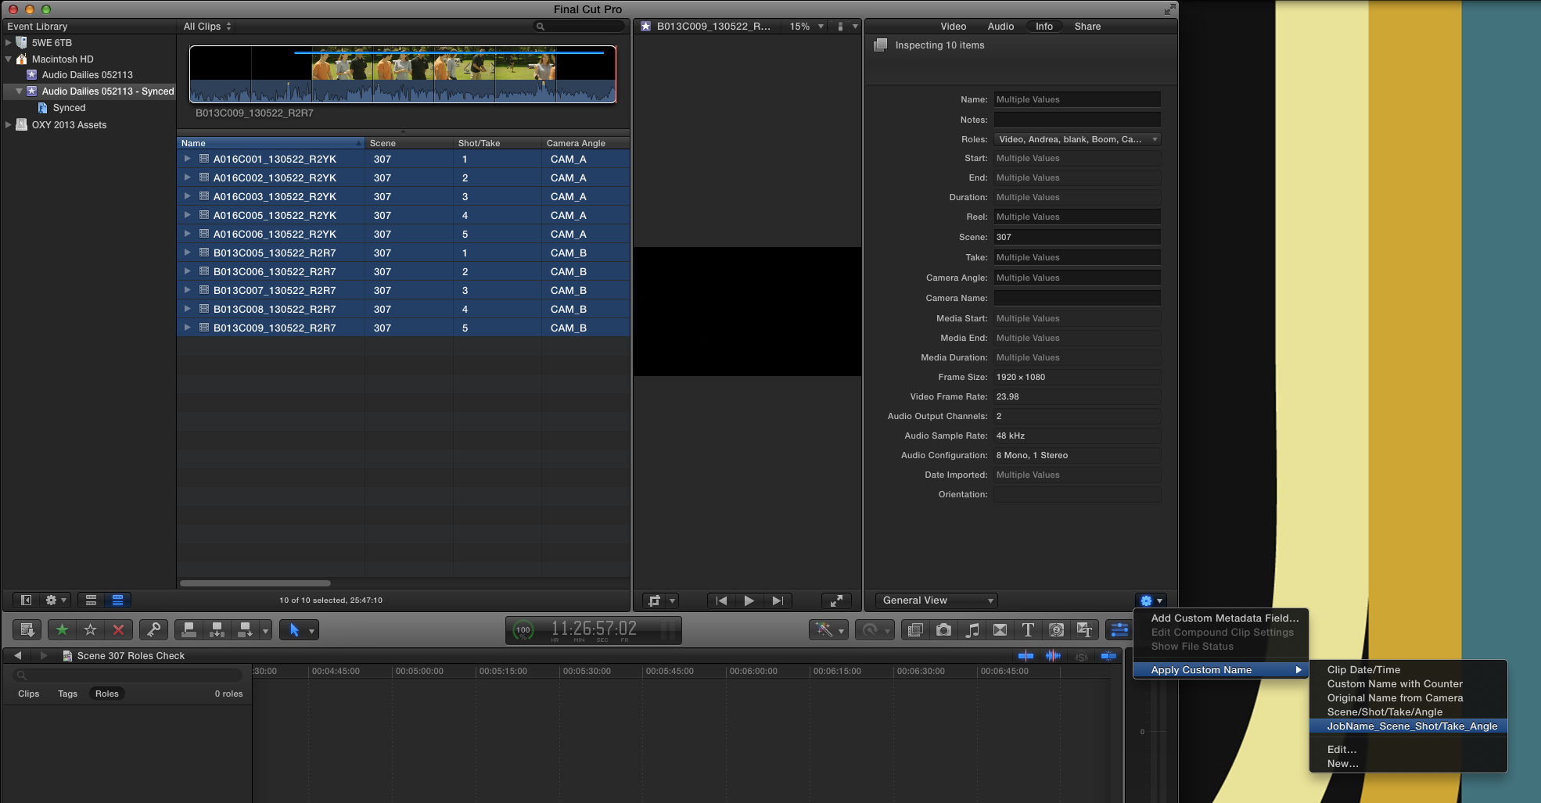Show the Titles Browser T icon

click(x=1028, y=629)
